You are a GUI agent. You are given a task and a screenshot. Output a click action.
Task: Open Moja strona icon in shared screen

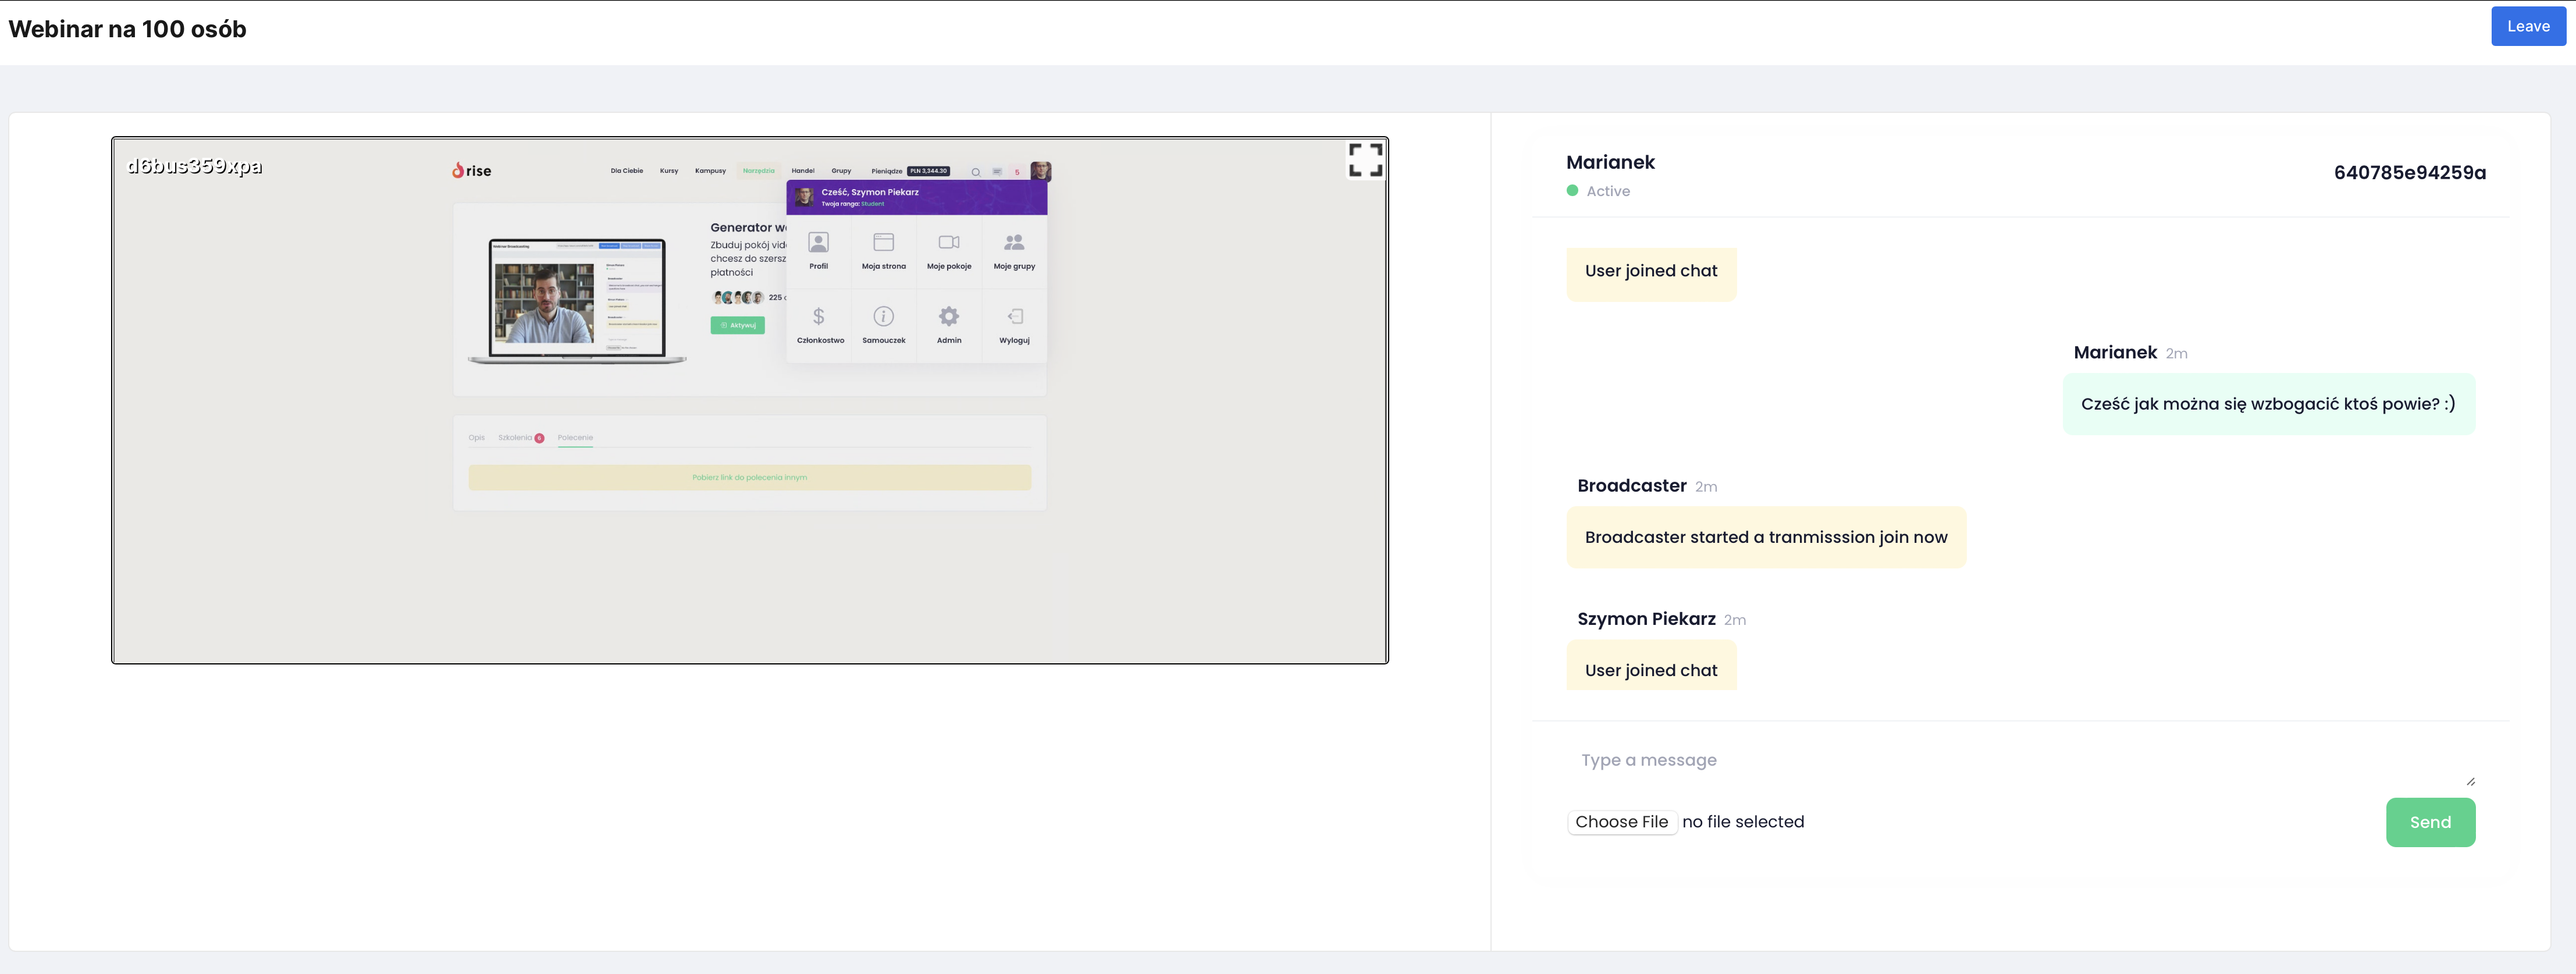(x=883, y=243)
